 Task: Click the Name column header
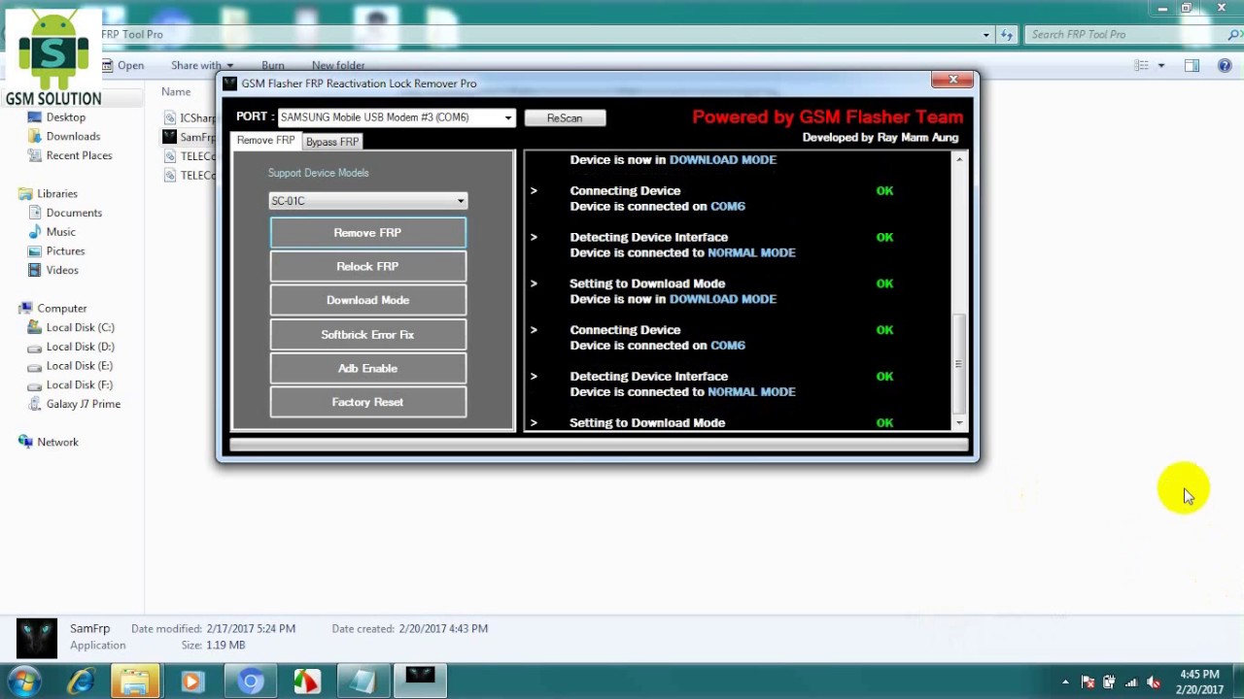176,91
